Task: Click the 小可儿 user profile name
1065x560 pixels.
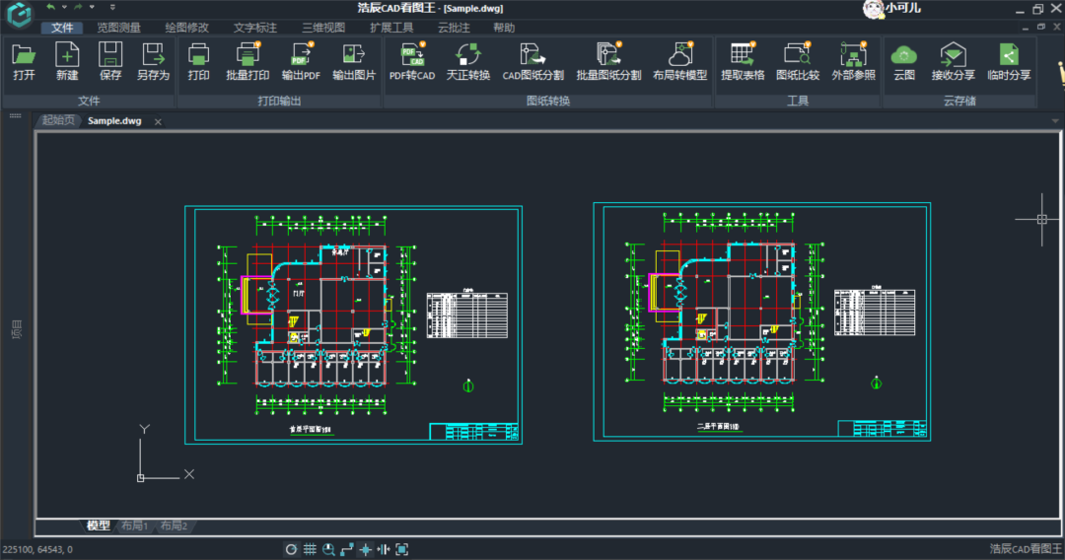Action: (x=903, y=8)
